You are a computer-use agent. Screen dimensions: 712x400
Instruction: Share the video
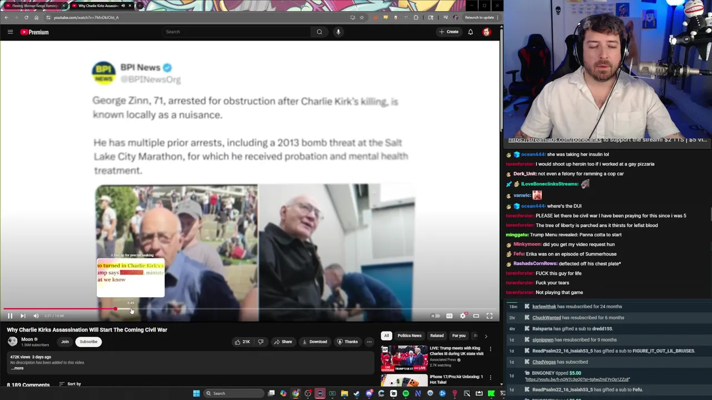coord(283,342)
